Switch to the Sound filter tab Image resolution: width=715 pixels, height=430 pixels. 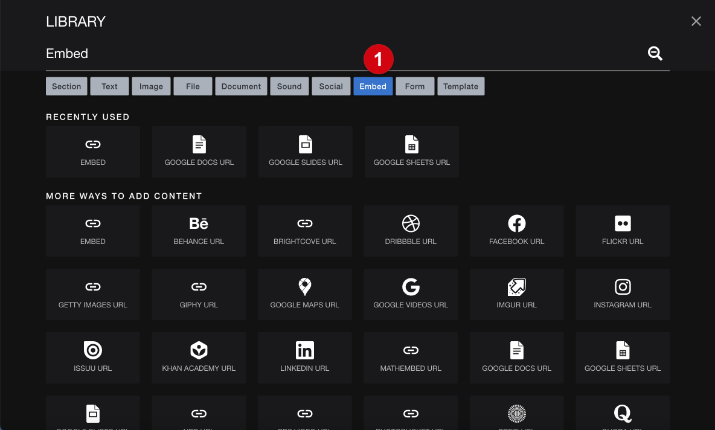[x=289, y=86]
